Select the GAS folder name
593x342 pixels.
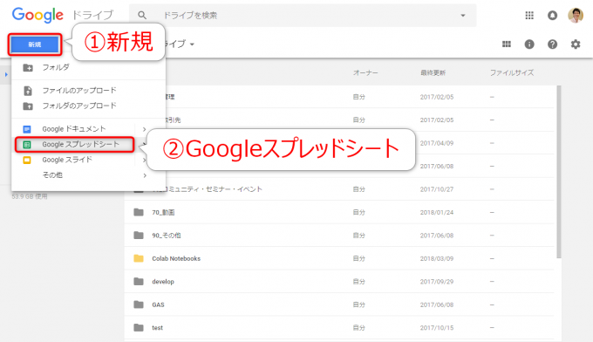pos(158,305)
